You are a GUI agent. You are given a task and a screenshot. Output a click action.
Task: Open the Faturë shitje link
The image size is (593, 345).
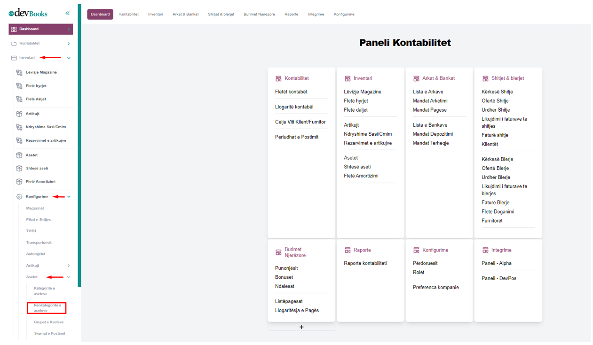(x=495, y=135)
